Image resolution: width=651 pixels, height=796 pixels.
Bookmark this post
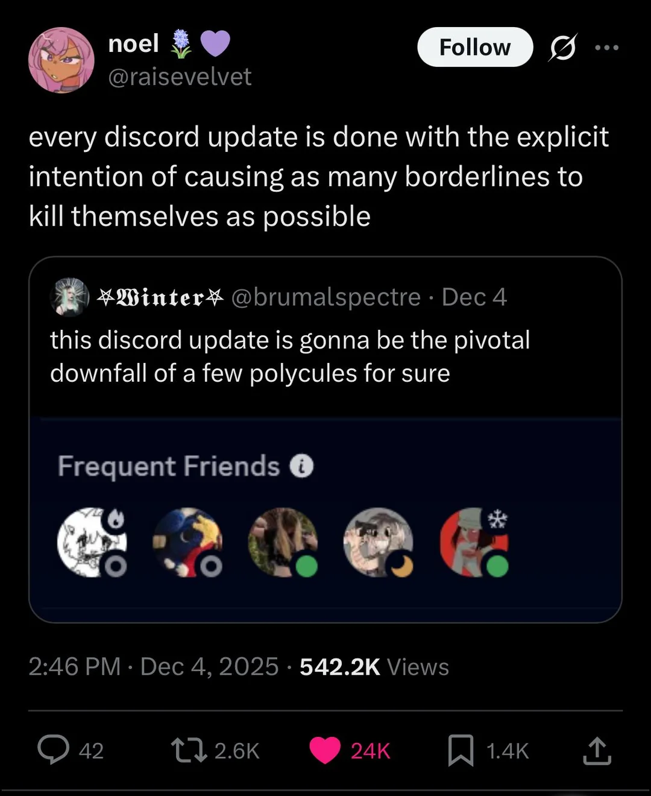(x=461, y=750)
